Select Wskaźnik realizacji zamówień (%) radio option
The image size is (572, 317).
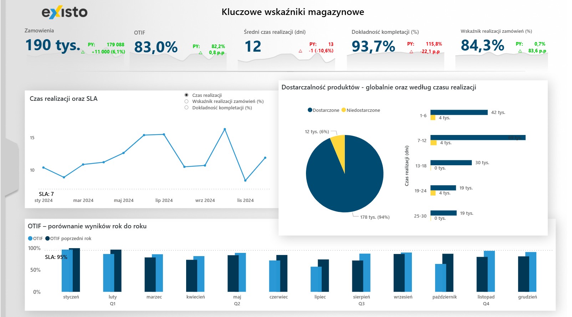point(187,102)
